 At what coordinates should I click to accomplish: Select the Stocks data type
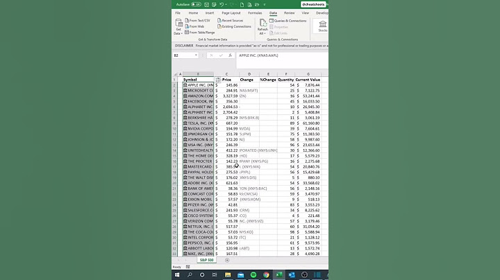(x=322, y=26)
